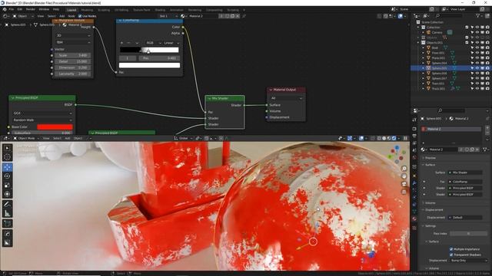Click the white color stop swatch in ColorRamp
The image size is (492, 276).
[149, 65]
